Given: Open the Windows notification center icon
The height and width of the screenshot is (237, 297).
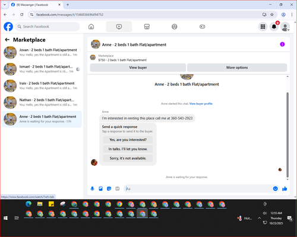Looking at the screenshot, I should click(x=290, y=218).
